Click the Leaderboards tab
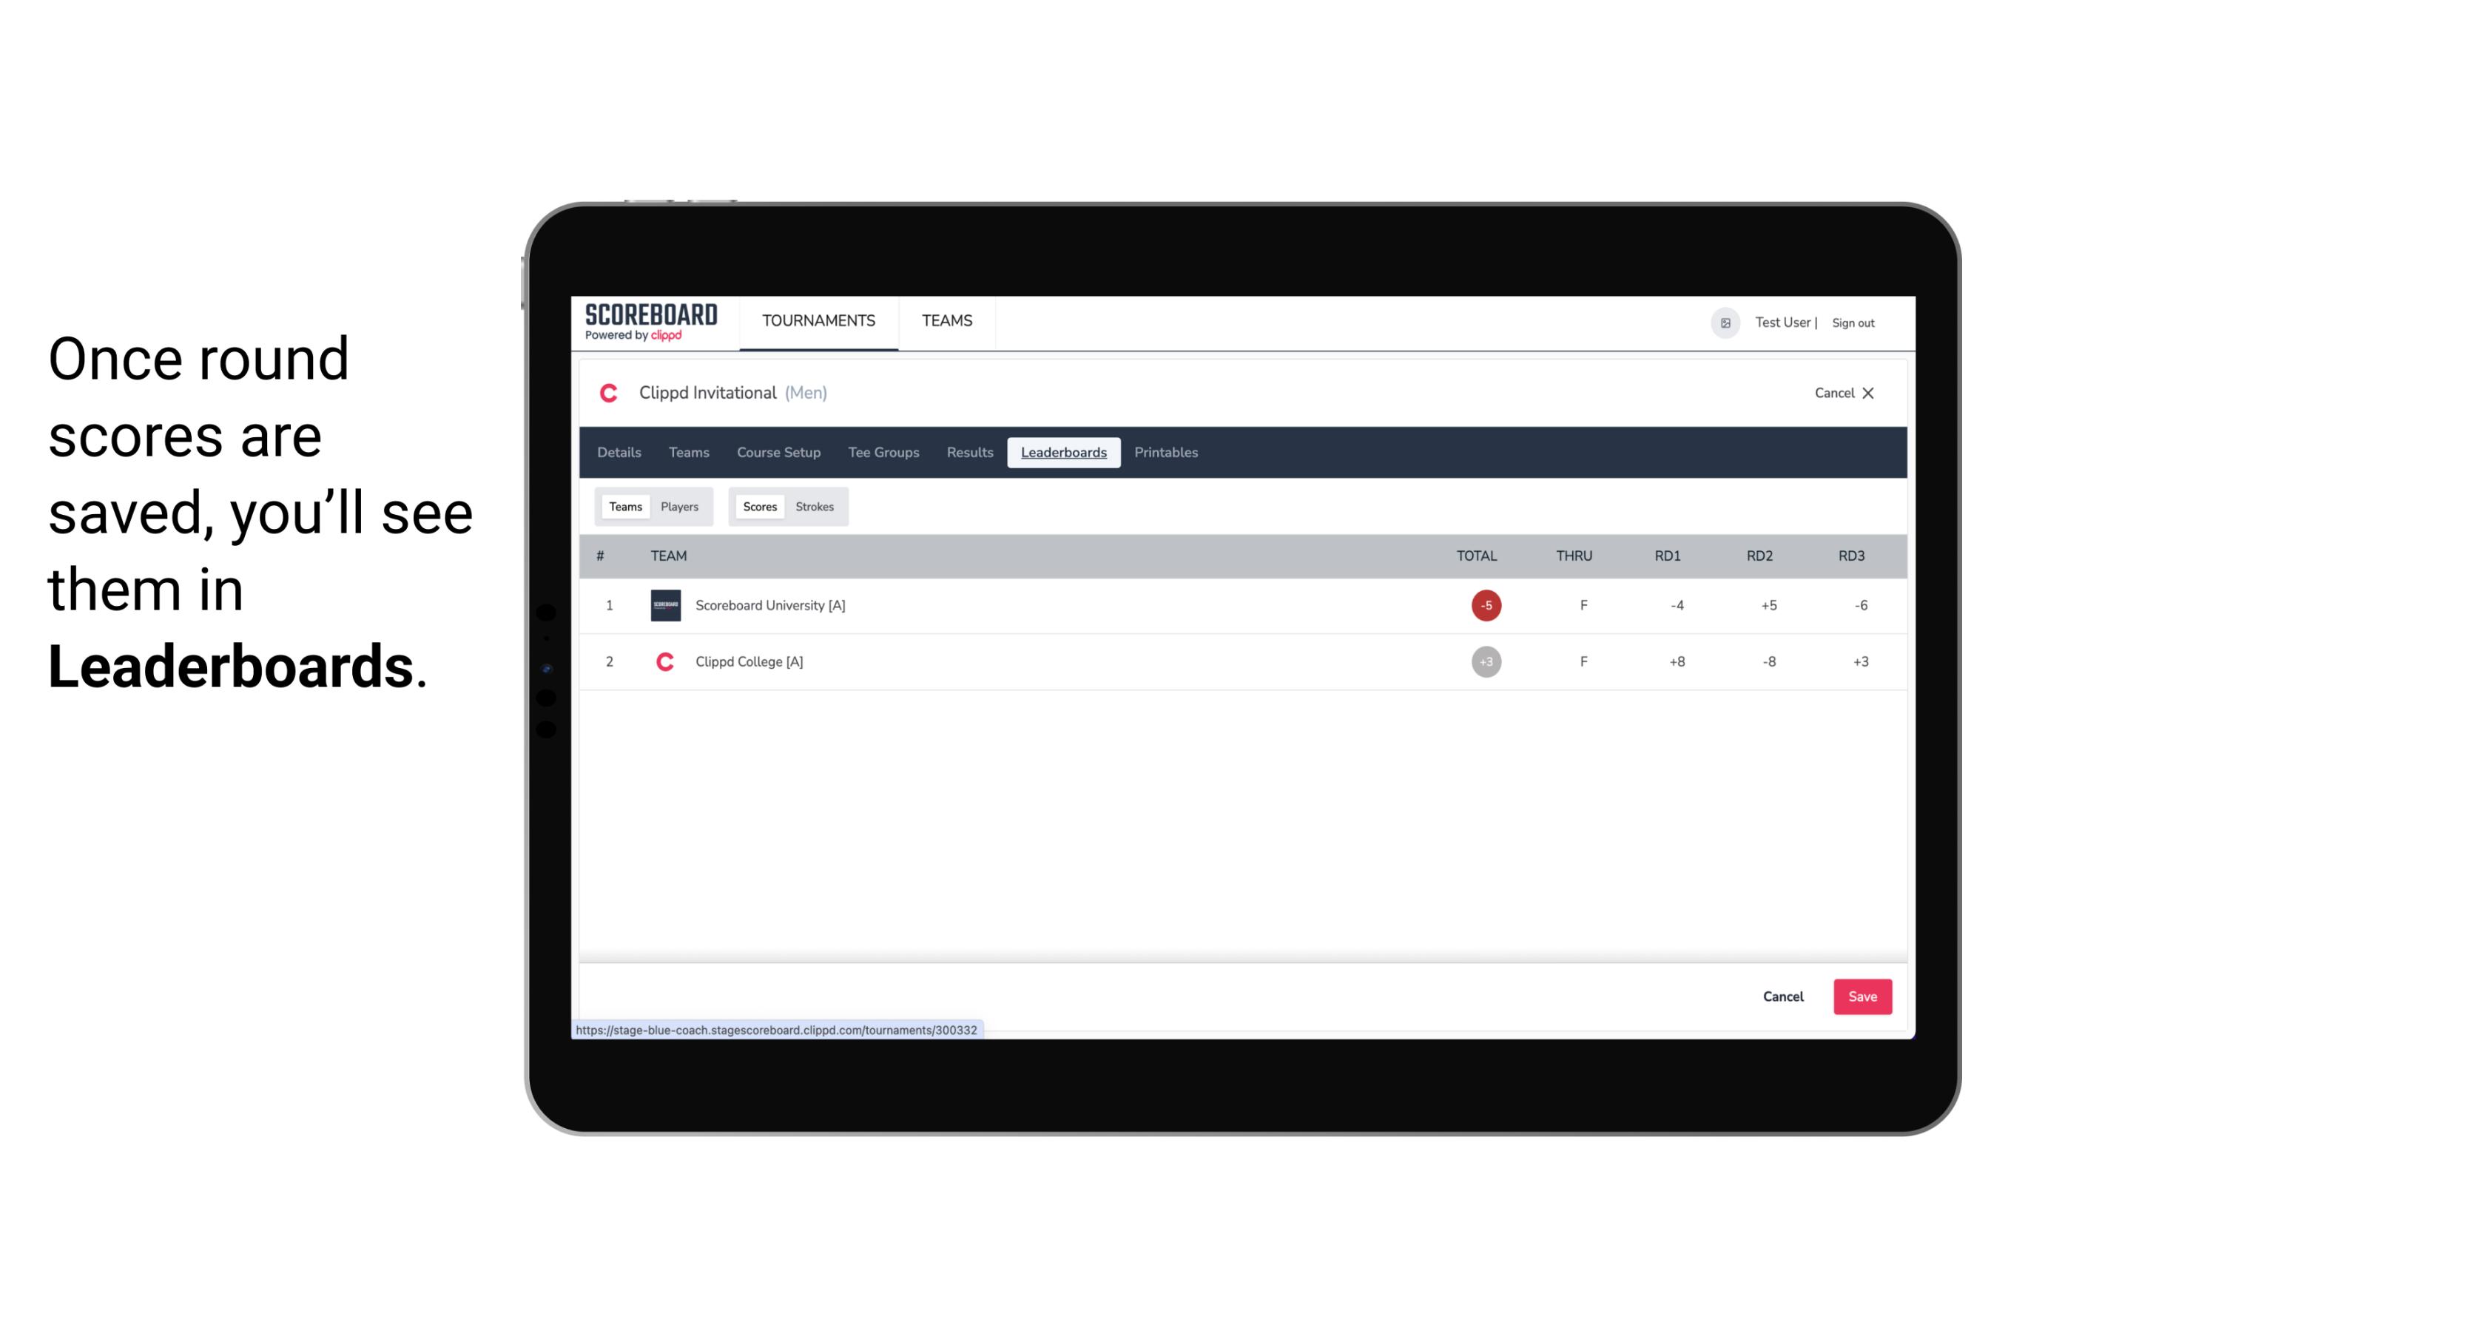The width and height of the screenshot is (2483, 1336). pos(1065,453)
